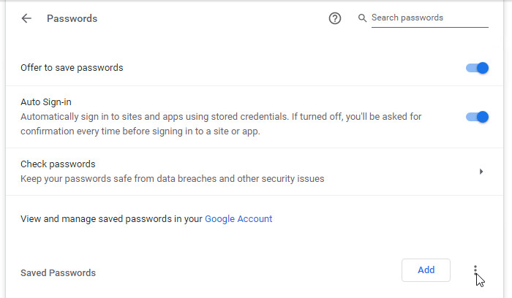Click the View and manage saved passwords text
This screenshot has height=298, width=512.
111,218
